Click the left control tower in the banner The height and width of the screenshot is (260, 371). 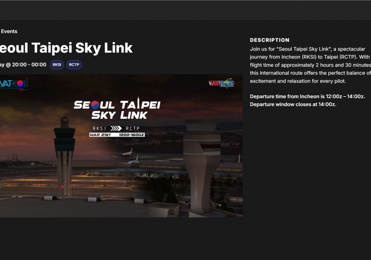[x=64, y=156]
